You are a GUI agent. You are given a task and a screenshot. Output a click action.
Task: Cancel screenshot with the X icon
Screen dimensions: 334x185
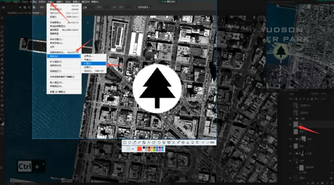coord(203,142)
